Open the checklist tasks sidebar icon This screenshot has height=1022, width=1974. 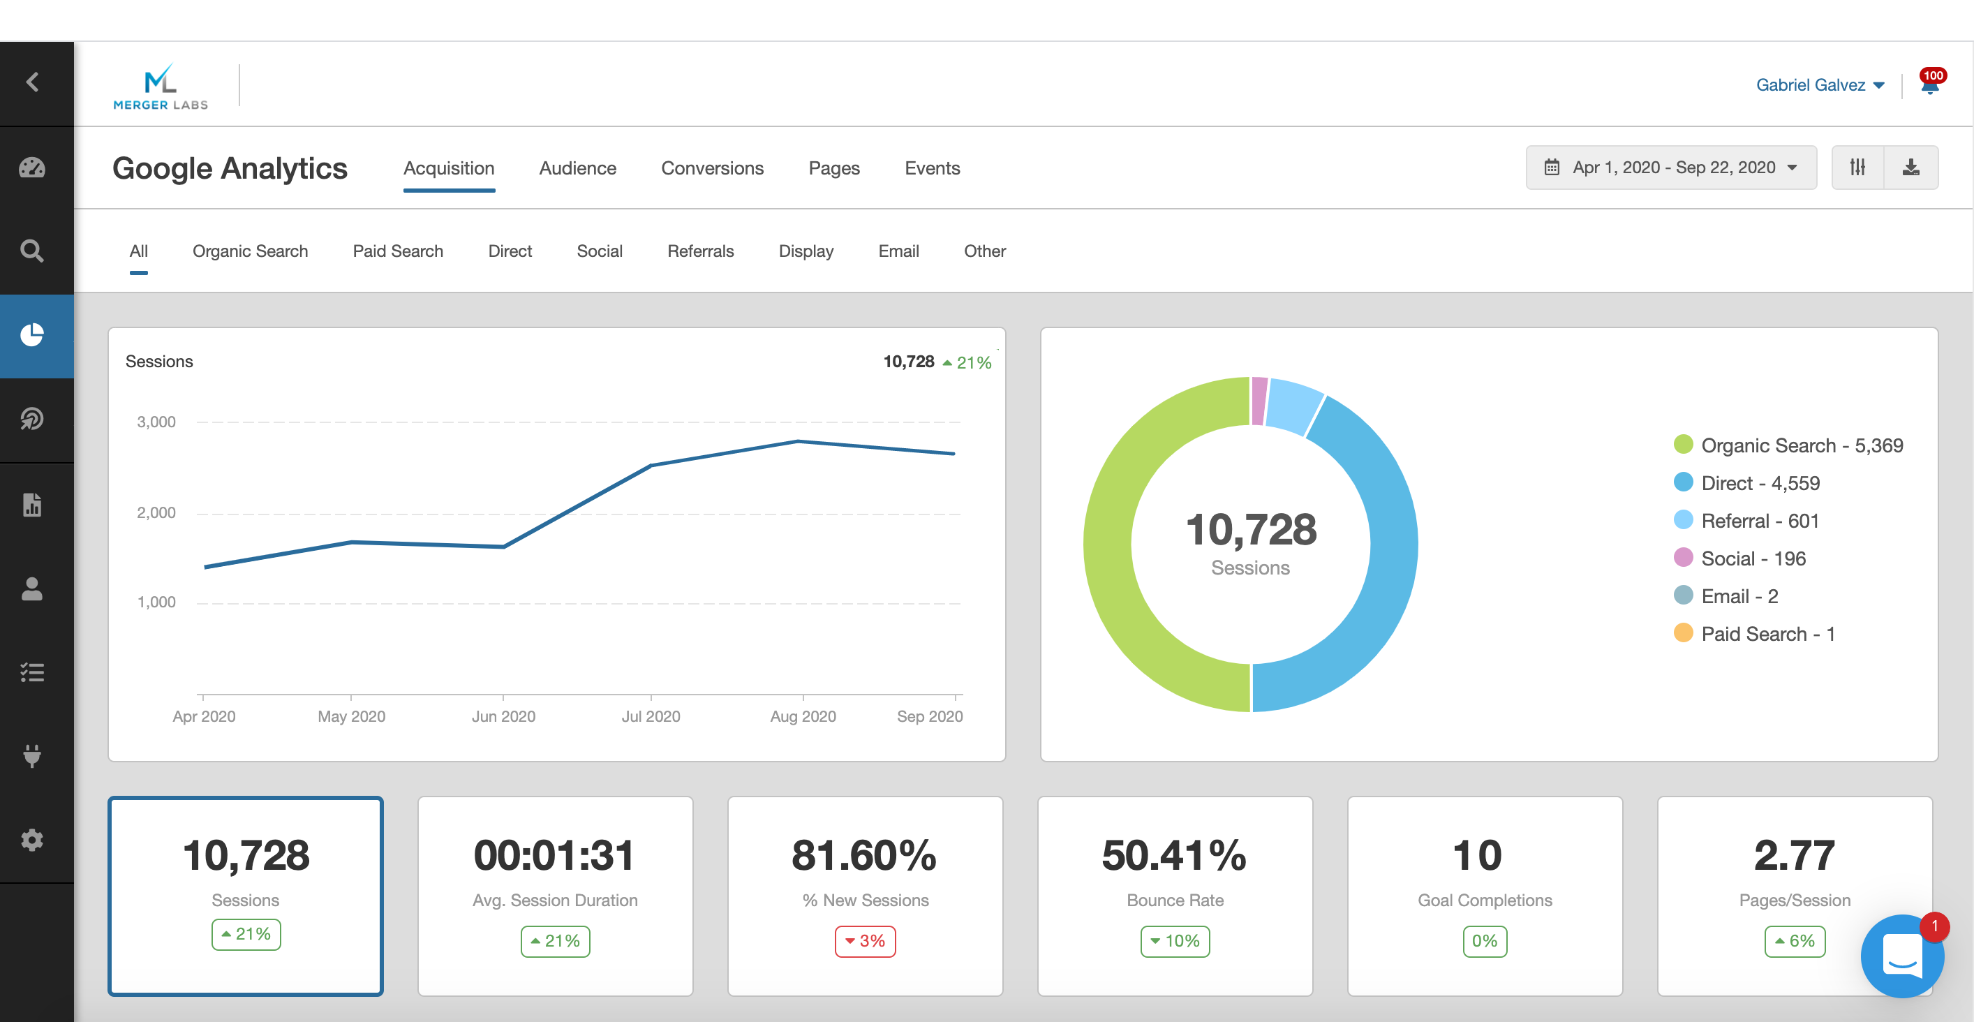click(x=32, y=672)
